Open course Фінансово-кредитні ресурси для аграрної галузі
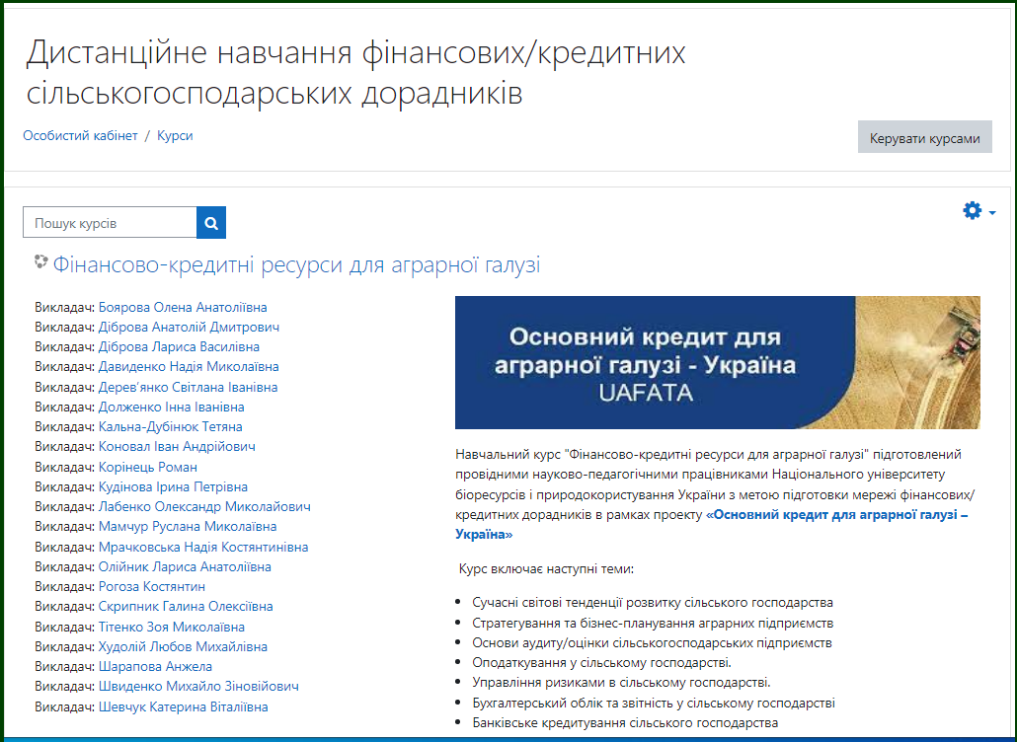The height and width of the screenshot is (742, 1017). [296, 265]
